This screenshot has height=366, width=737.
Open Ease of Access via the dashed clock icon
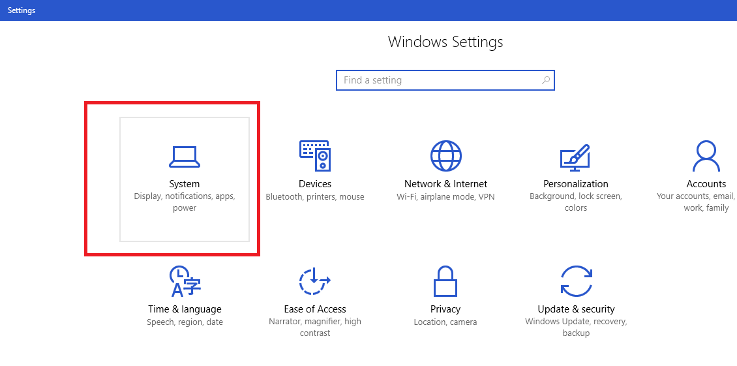pos(315,281)
